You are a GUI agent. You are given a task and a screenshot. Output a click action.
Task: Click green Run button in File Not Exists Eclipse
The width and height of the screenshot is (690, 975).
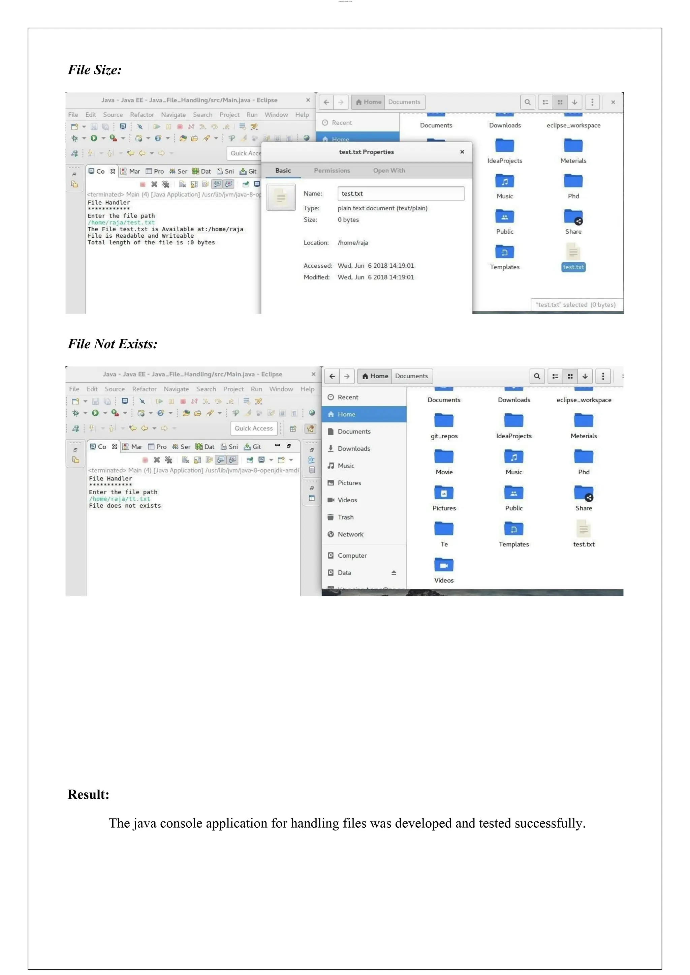click(95, 413)
